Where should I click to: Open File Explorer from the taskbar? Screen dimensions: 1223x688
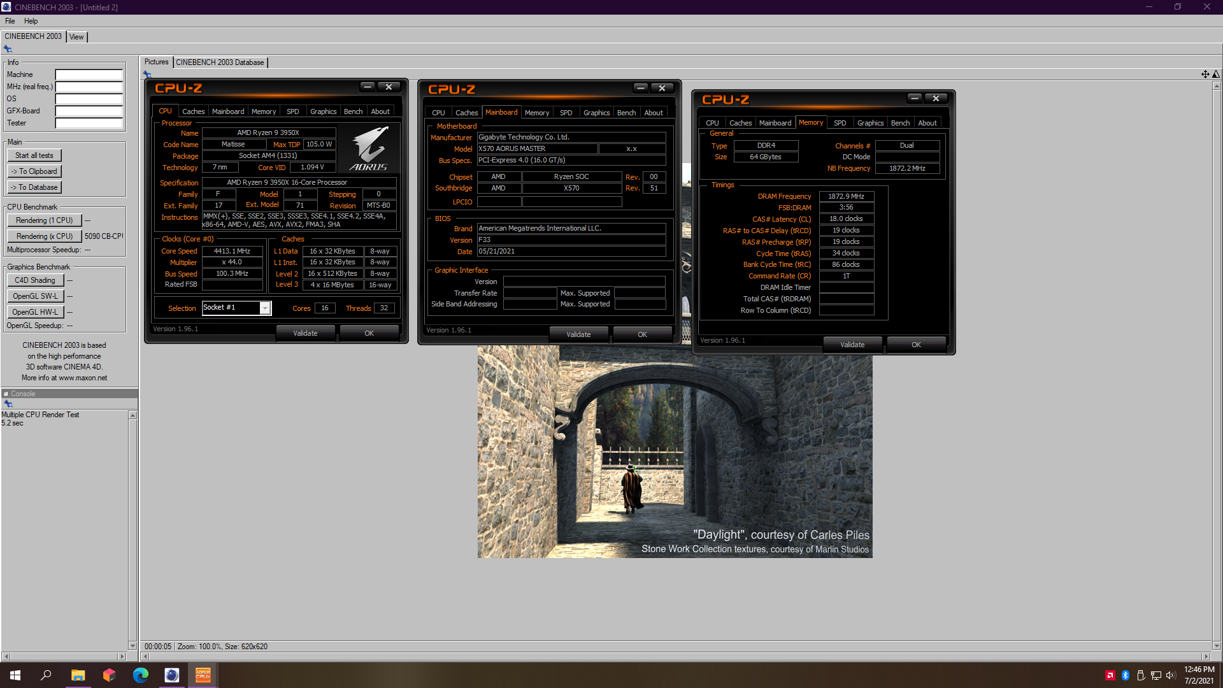[x=78, y=675]
